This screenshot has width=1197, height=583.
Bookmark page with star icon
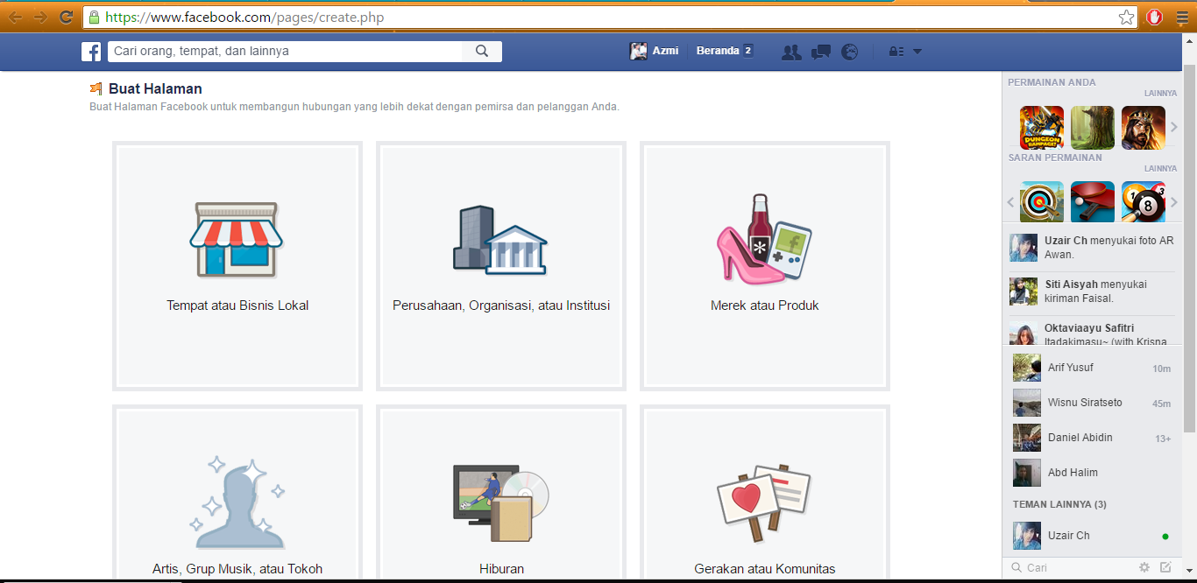click(x=1127, y=17)
